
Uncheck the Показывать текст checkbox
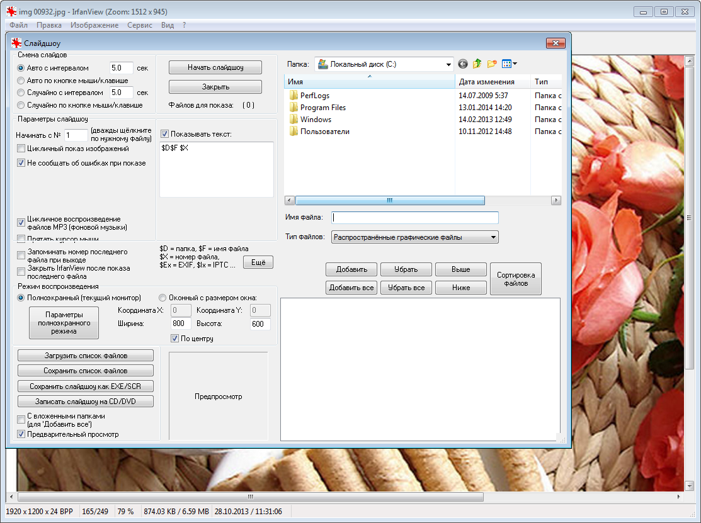[165, 134]
